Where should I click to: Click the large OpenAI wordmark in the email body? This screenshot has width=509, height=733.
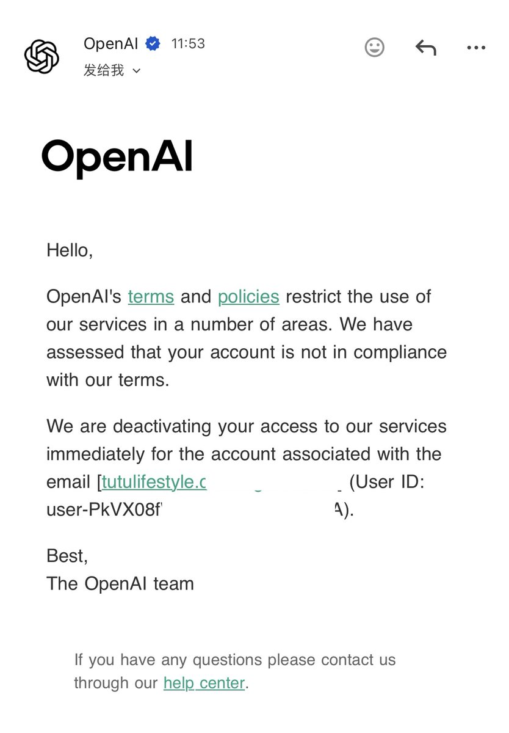coord(118,158)
